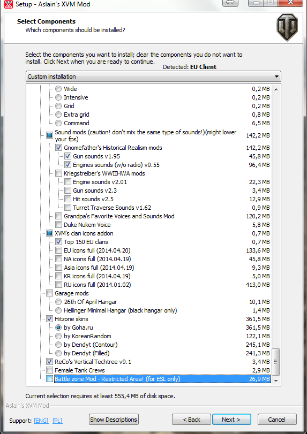Check Engine sounds v2.01
The width and height of the screenshot is (307, 434).
click(68, 182)
